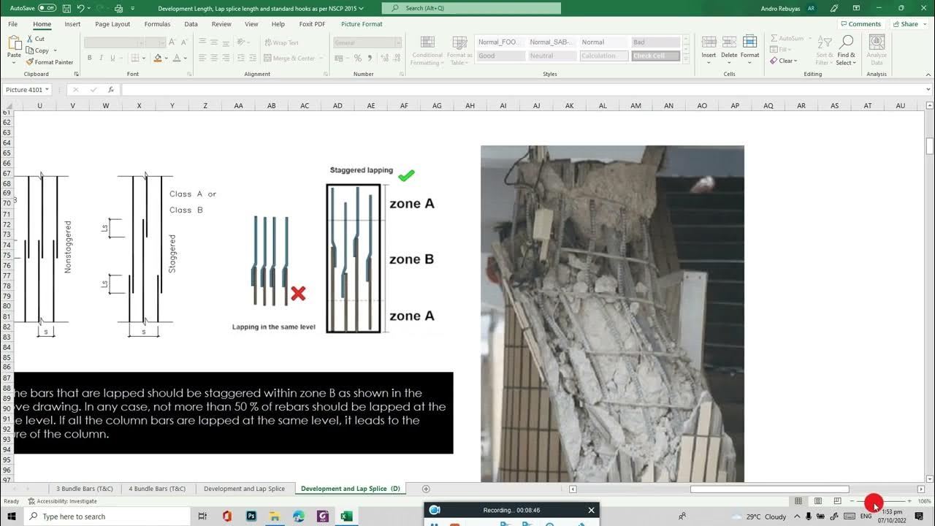The image size is (935, 526).
Task: Add a new sheet with plus icon
Action: click(x=426, y=489)
